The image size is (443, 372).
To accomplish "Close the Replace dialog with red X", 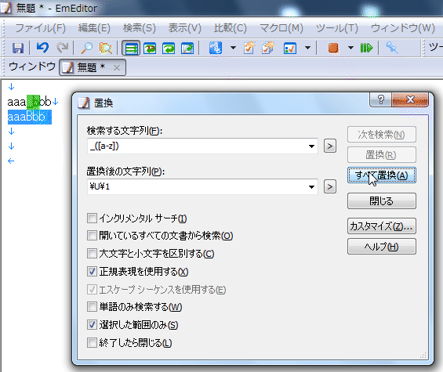I will 410,99.
